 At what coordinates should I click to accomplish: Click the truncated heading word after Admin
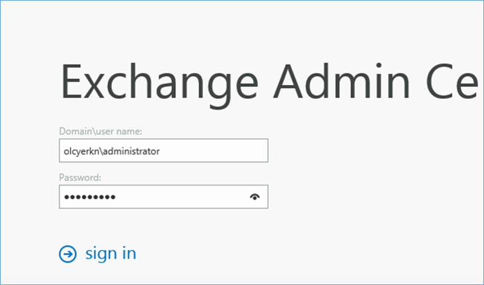click(452, 81)
